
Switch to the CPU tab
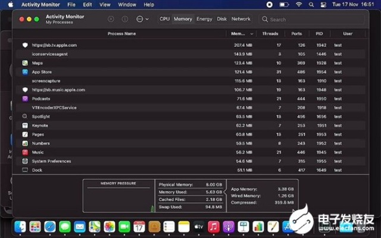click(x=164, y=19)
